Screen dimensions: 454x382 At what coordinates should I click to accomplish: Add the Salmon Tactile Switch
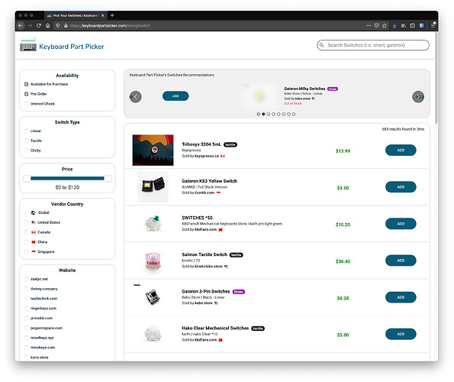pyautogui.click(x=401, y=261)
